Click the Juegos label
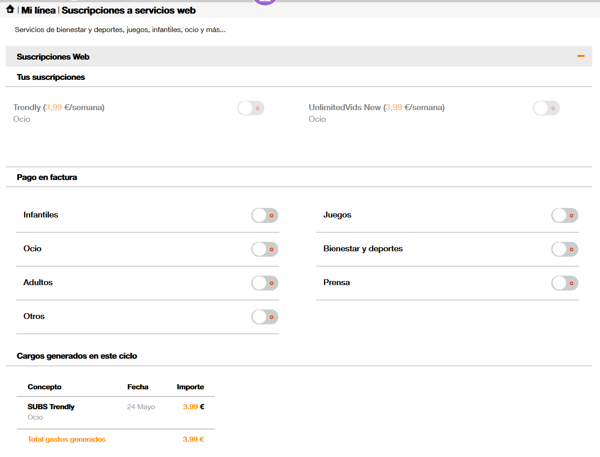This screenshot has width=600, height=457. (337, 215)
